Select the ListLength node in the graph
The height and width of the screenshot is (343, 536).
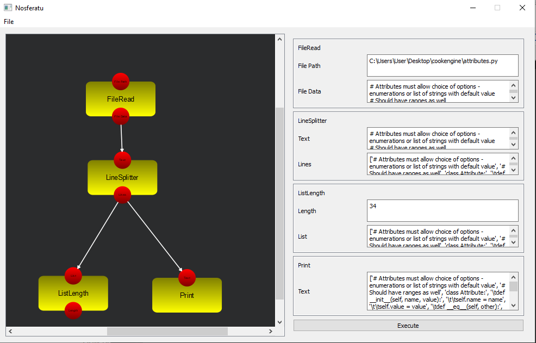[x=73, y=294]
